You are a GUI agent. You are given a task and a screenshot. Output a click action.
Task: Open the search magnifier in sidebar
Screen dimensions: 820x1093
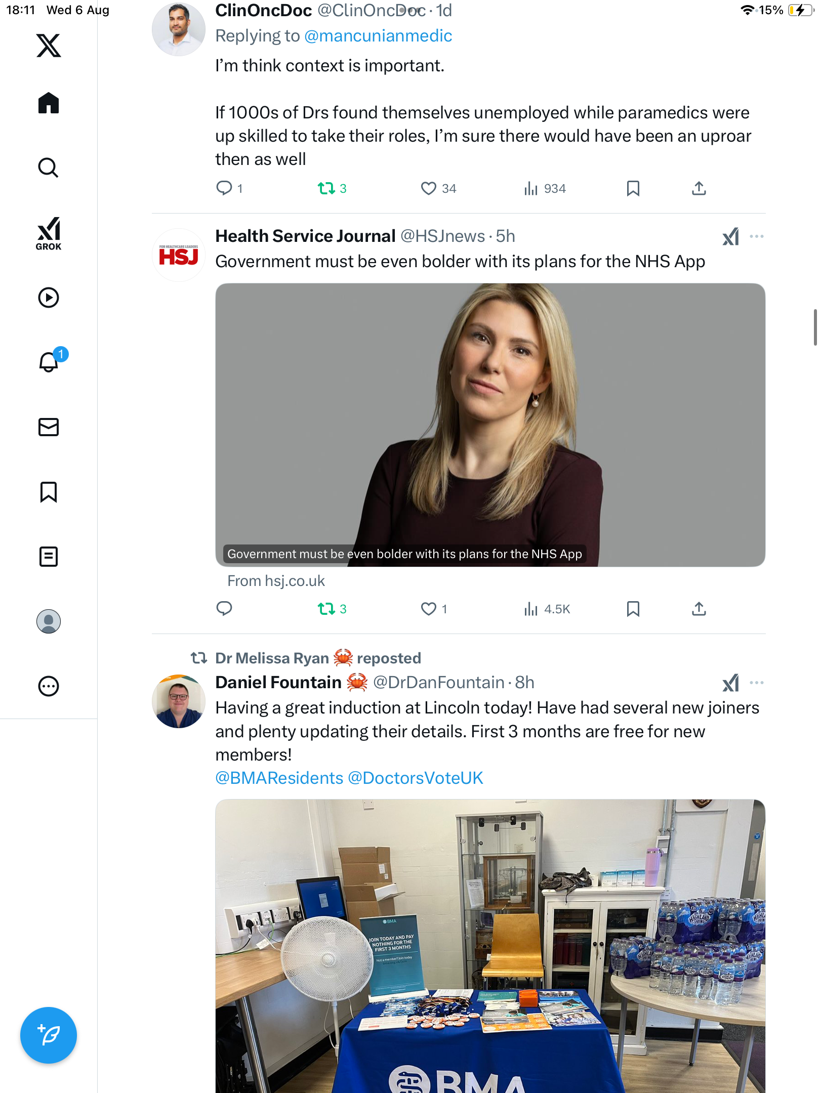[x=49, y=168]
